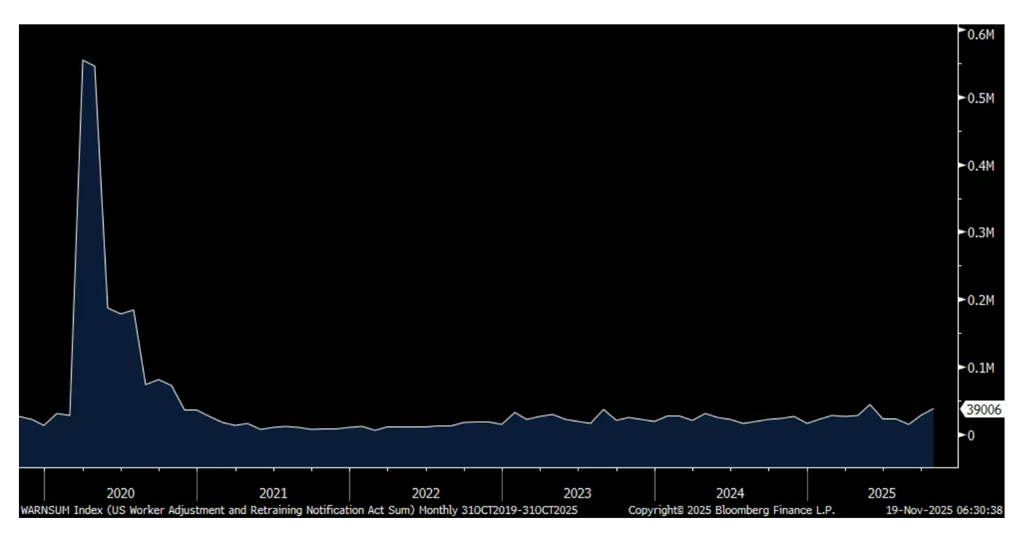Click the 0.4M y-axis tick label
1033x545 pixels.
pyautogui.click(x=980, y=166)
